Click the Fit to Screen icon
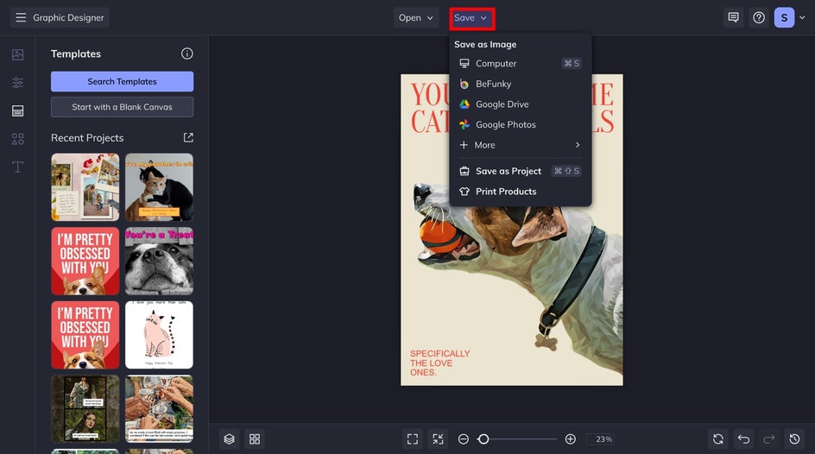 tap(413, 439)
